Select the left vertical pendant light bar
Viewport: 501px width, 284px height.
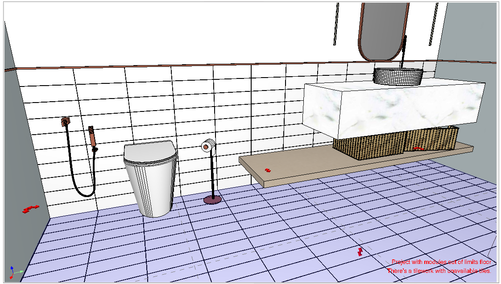336,24
